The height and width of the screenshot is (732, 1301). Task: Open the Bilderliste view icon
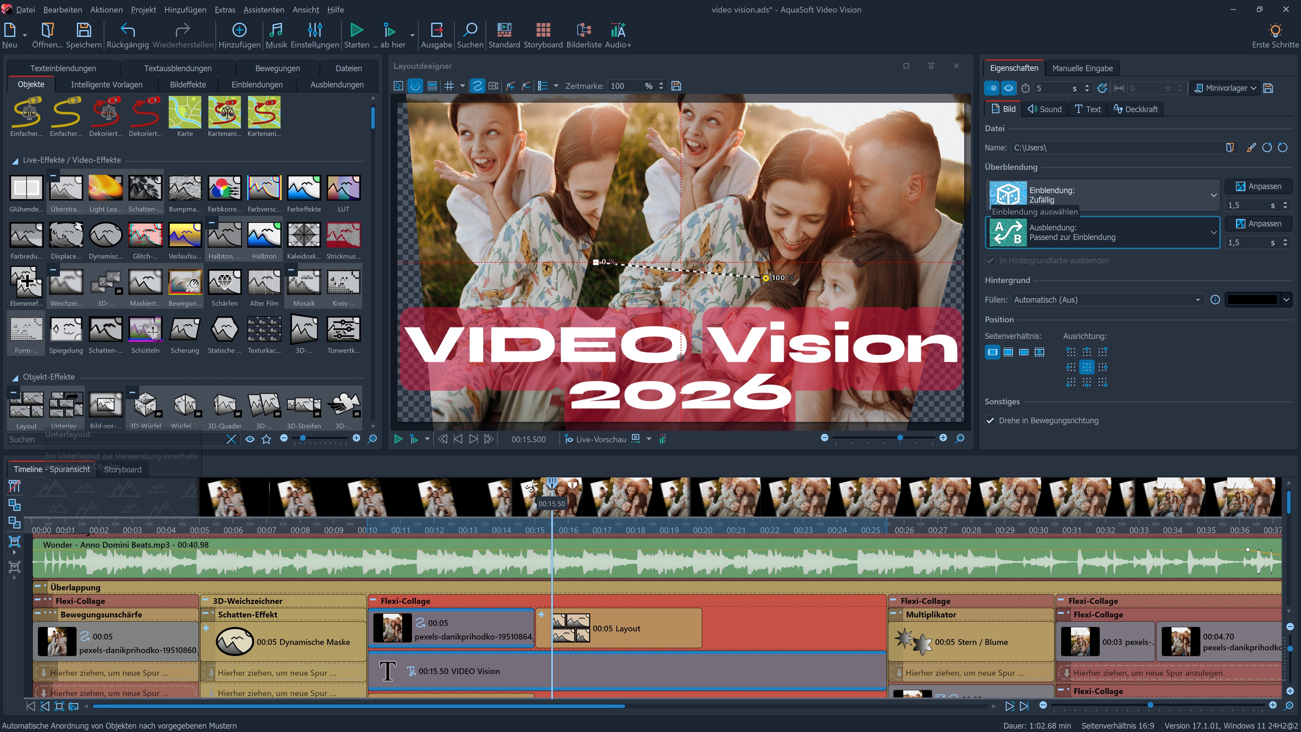click(583, 30)
